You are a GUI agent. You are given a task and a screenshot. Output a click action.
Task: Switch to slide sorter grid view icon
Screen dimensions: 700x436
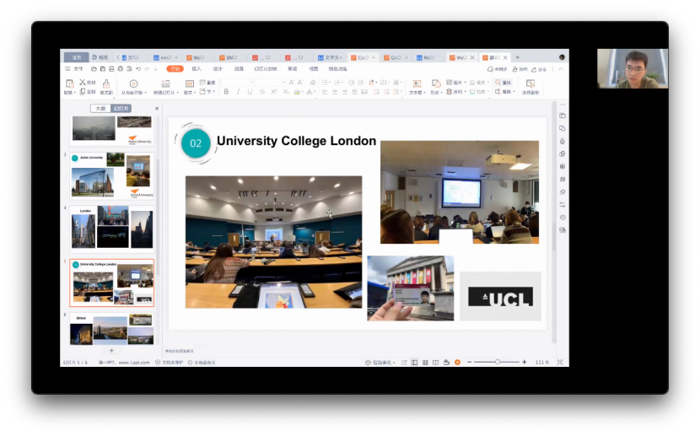[x=425, y=362]
